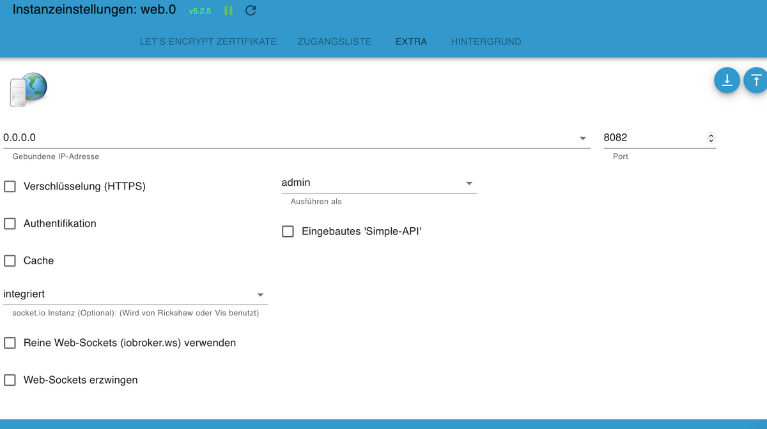Screen dimensions: 767x429
Task: Go to the Hintergrund tab
Action: point(486,41)
